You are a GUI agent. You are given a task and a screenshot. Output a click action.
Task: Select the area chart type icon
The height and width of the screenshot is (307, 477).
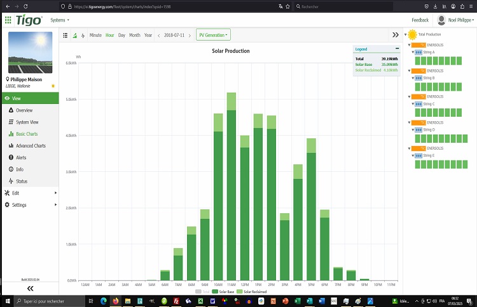[x=74, y=36]
